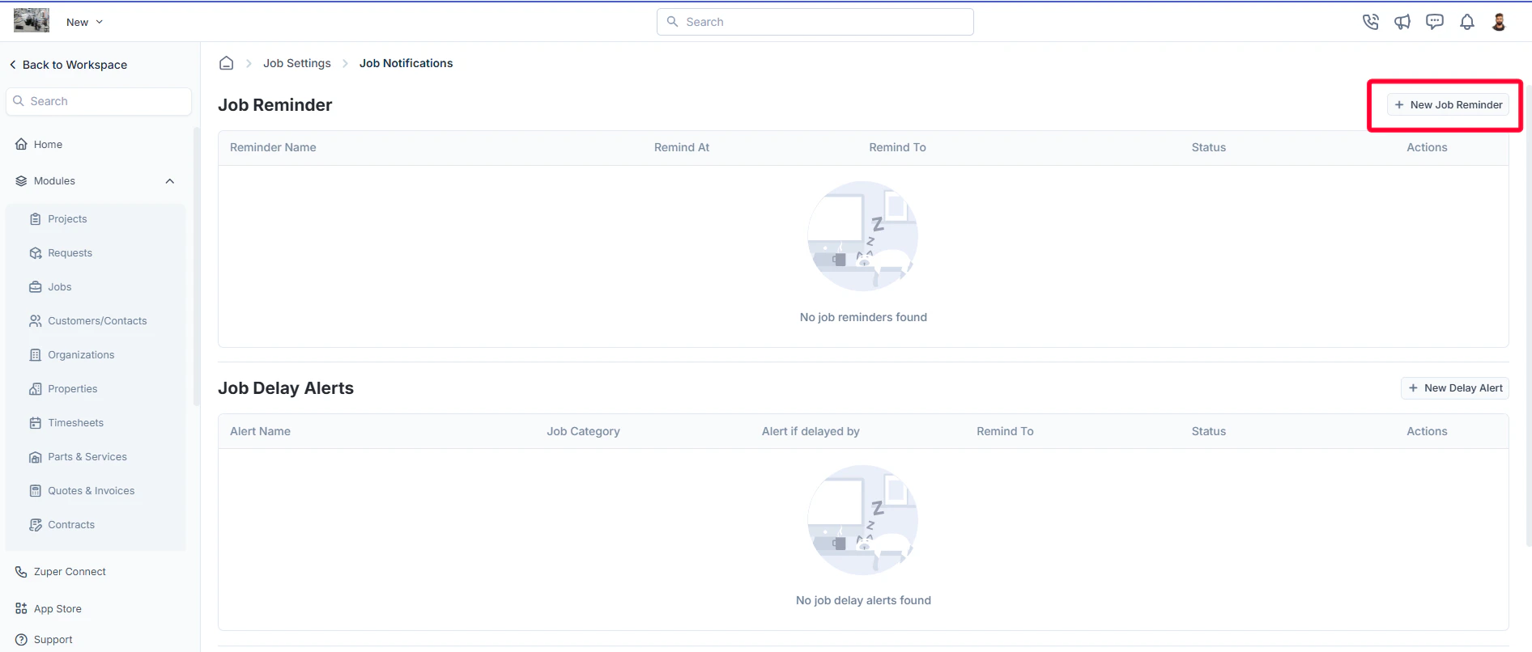Click the sidebar vertical scrollbar
This screenshot has height=652, width=1532.
point(197,267)
